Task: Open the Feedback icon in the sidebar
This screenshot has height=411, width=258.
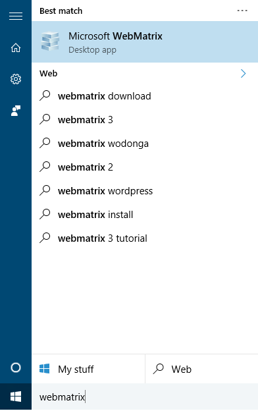Action: (16, 111)
